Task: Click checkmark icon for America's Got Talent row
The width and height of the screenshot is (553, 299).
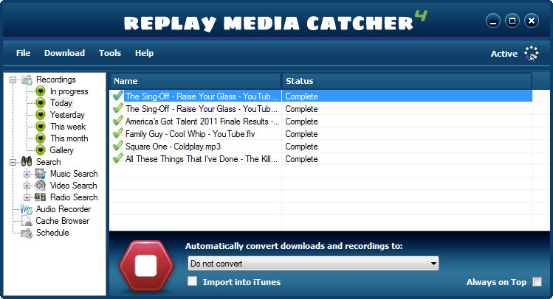Action: [118, 121]
